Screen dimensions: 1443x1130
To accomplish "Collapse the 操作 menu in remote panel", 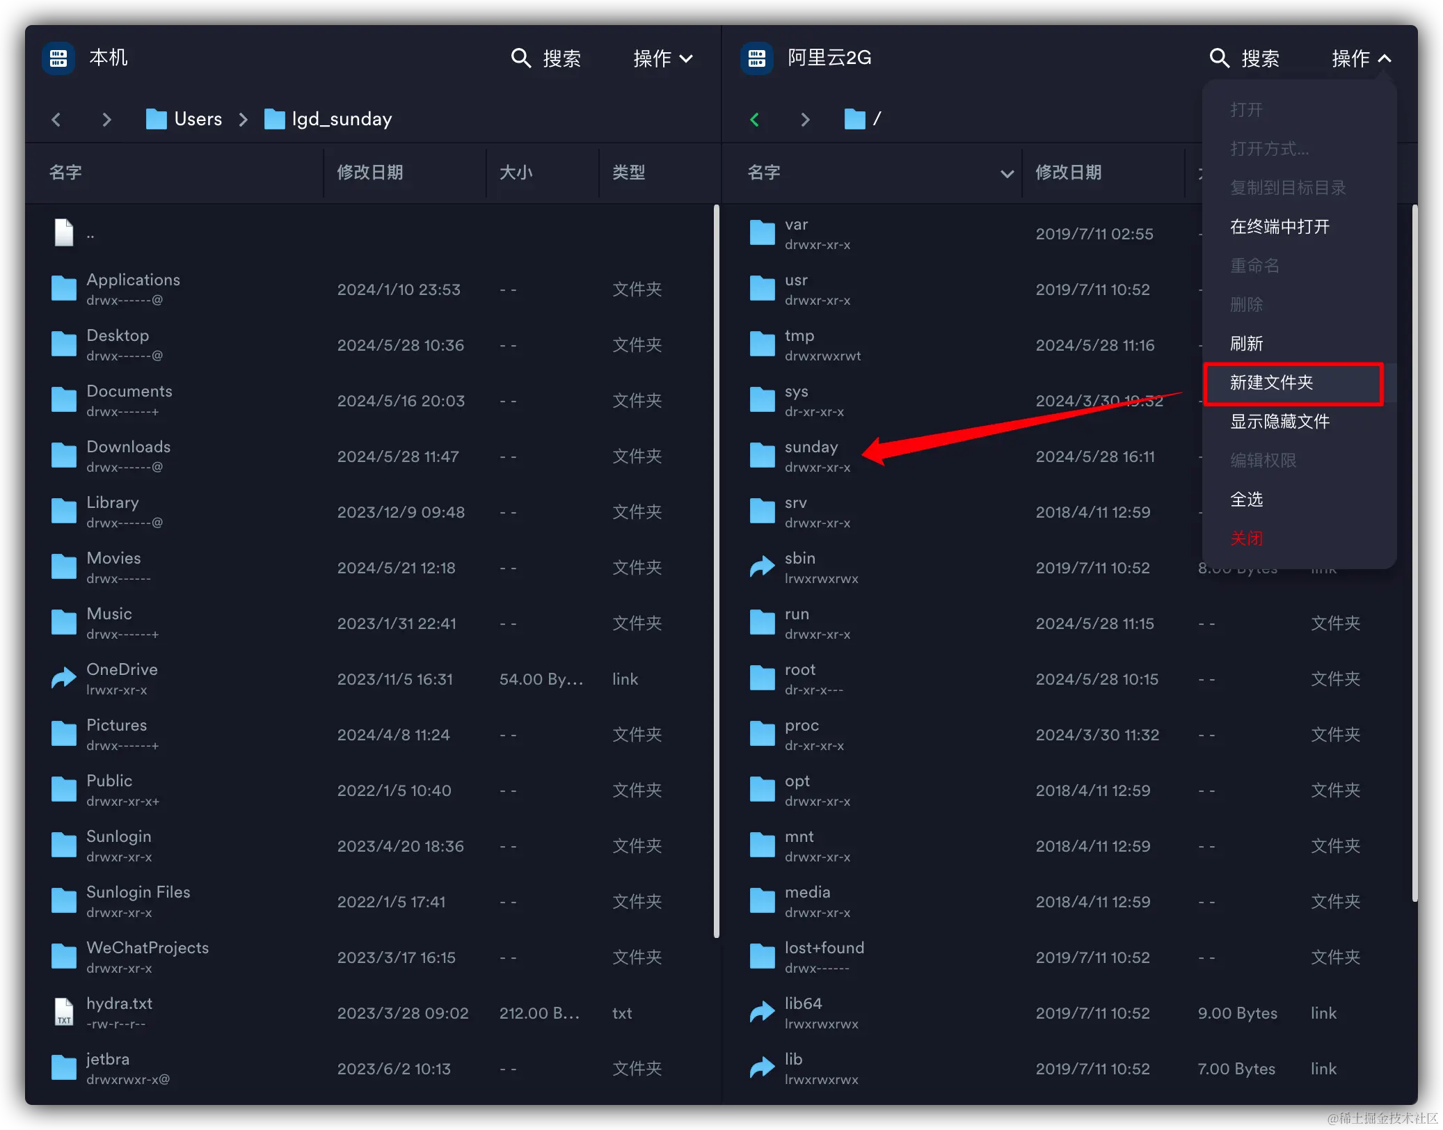I will click(1362, 58).
